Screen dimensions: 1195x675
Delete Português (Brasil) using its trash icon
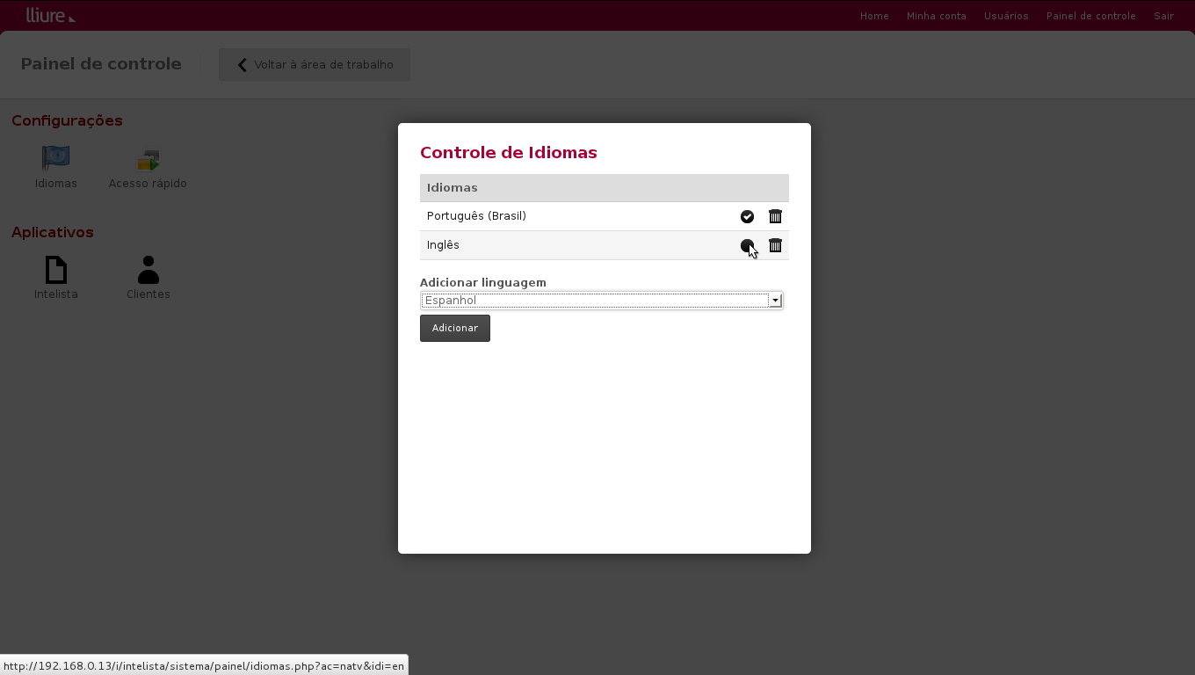(x=775, y=216)
